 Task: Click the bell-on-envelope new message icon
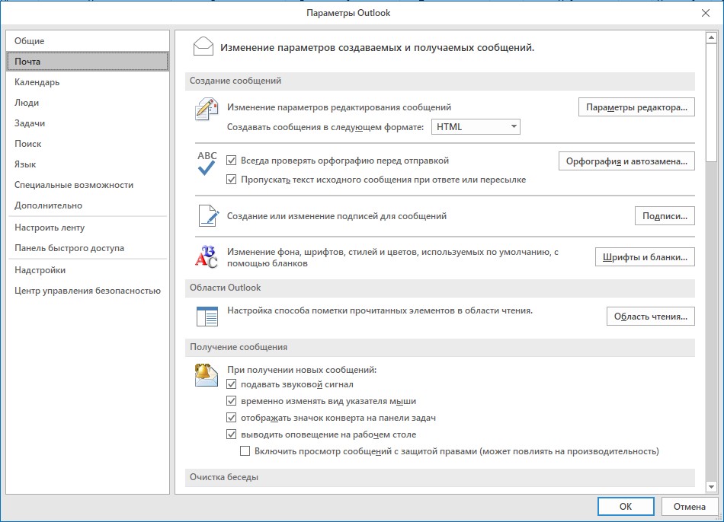[206, 375]
